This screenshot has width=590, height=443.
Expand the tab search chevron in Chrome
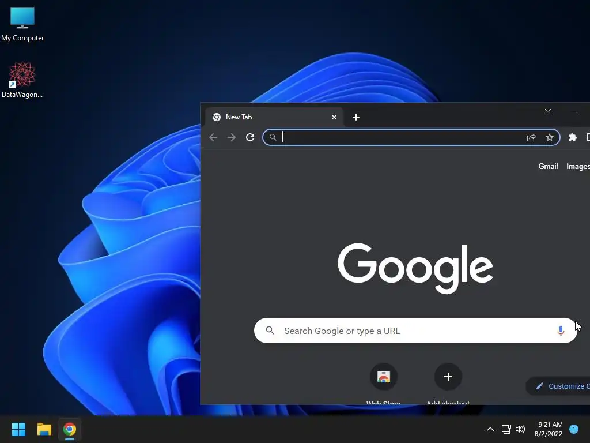click(x=548, y=111)
